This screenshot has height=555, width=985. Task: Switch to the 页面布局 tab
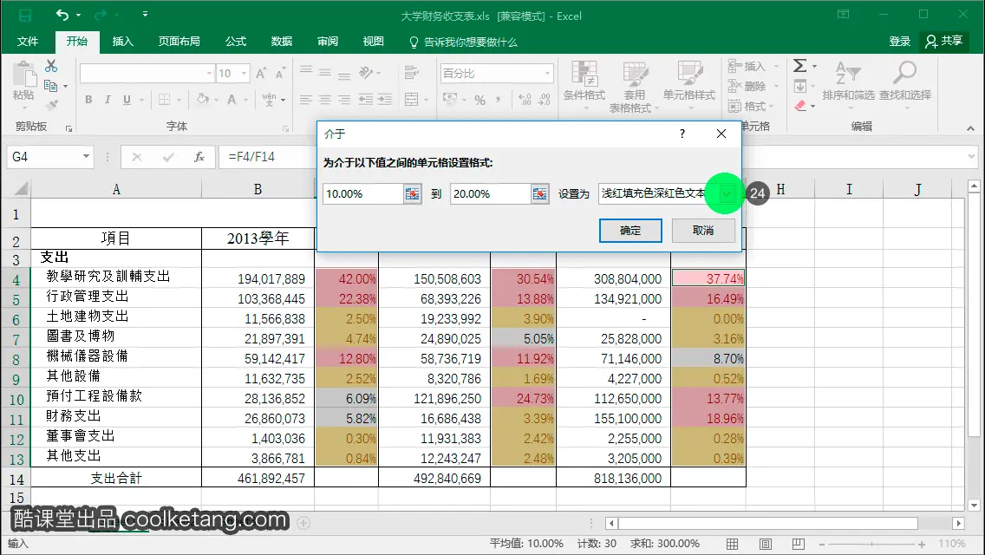coord(179,42)
